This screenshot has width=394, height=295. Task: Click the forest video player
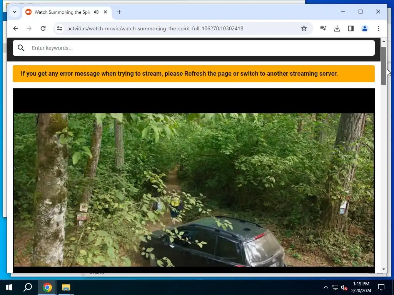[194, 180]
